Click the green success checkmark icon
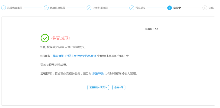Viewport: 220px width, 108px height. click(x=45, y=38)
